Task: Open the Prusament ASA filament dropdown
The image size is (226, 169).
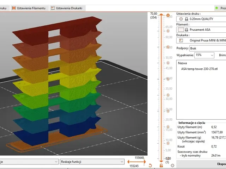Action: click(201, 30)
